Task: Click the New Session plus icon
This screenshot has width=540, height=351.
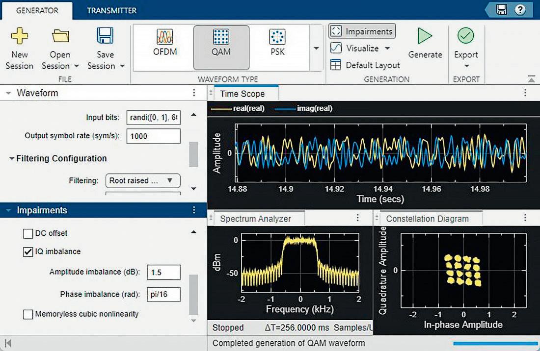Action: pos(19,36)
